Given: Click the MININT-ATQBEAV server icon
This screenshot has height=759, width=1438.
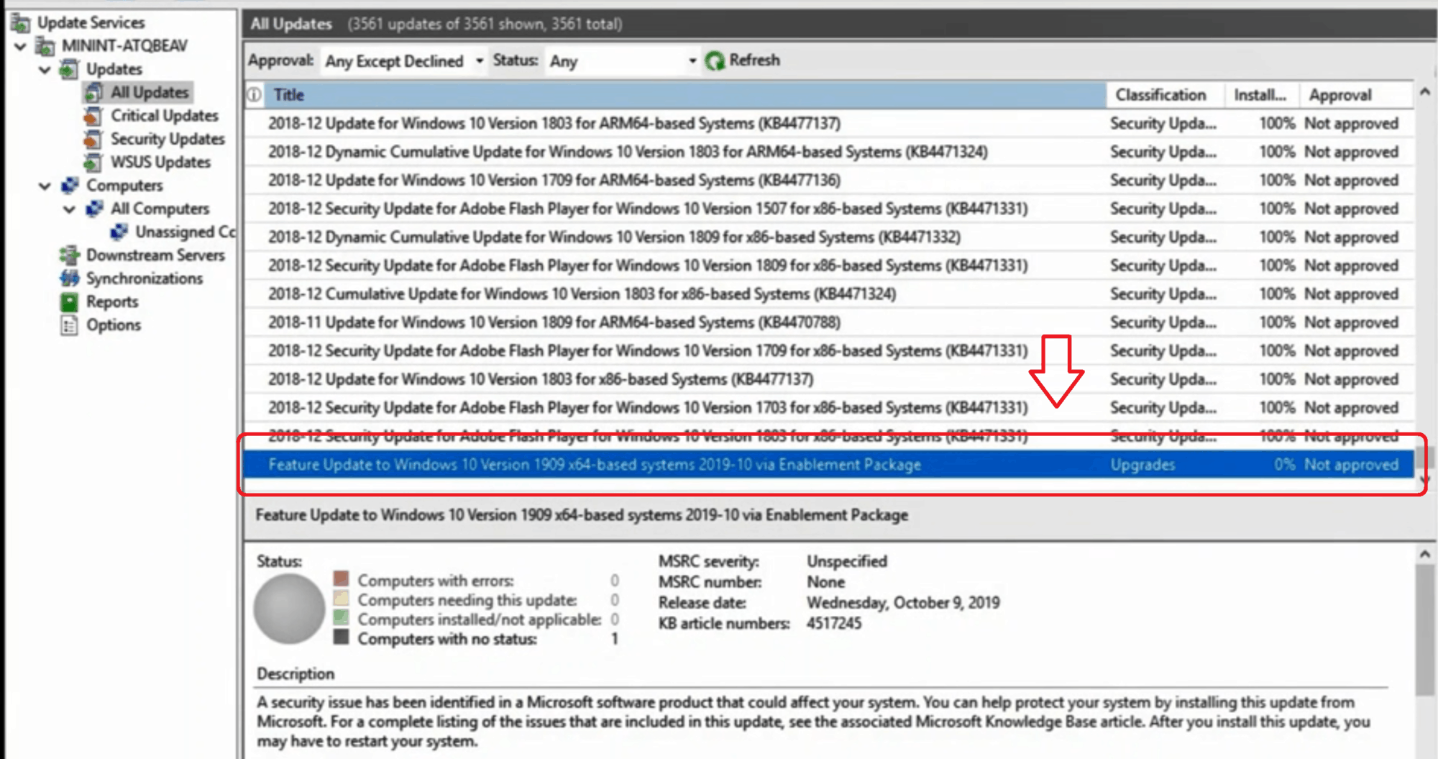Looking at the screenshot, I should (45, 47).
